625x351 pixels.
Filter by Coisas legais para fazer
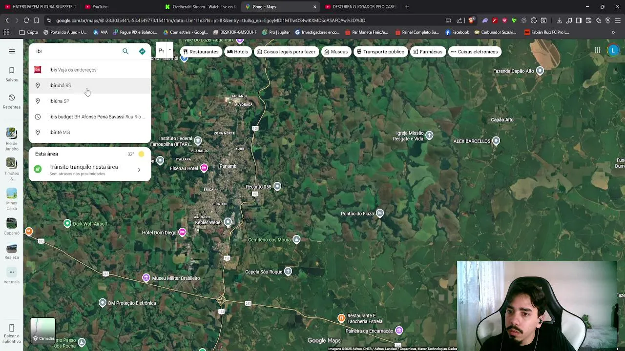(x=286, y=52)
